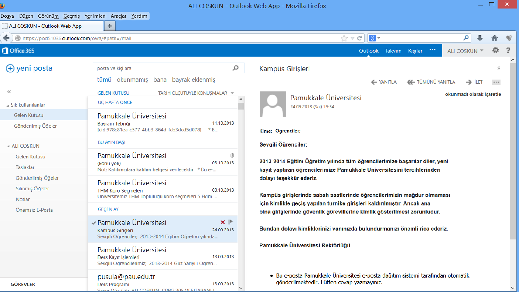
Task: Collapse folder pane with double chevron
Action: pyautogui.click(x=9, y=91)
